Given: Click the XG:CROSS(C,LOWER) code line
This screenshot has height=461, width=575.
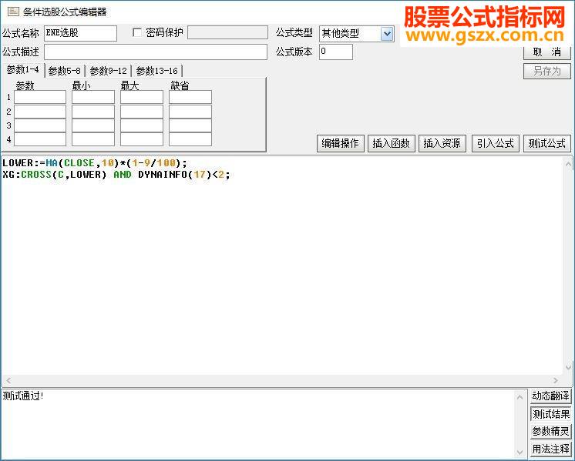Looking at the screenshot, I should click(x=116, y=175).
